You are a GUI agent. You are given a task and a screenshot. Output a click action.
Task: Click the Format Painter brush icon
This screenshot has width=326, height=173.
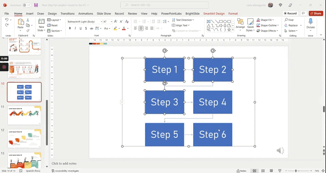[x=28, y=31]
